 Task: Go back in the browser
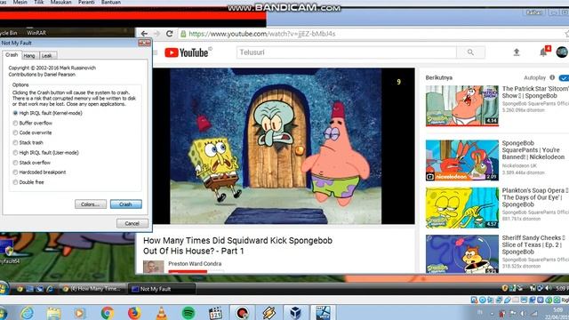144,34
